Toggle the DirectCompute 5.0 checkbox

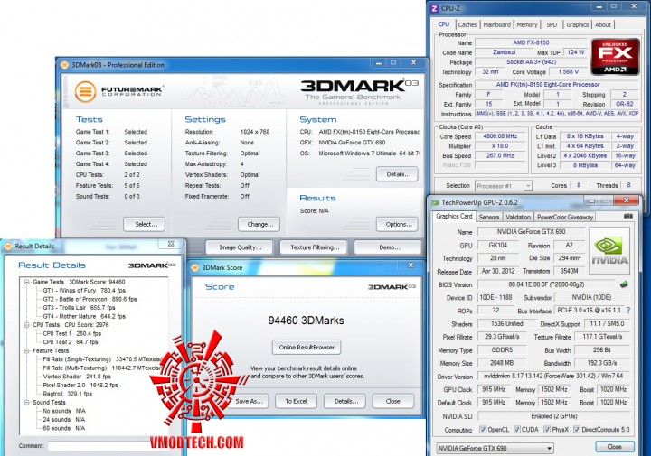pyautogui.click(x=577, y=430)
